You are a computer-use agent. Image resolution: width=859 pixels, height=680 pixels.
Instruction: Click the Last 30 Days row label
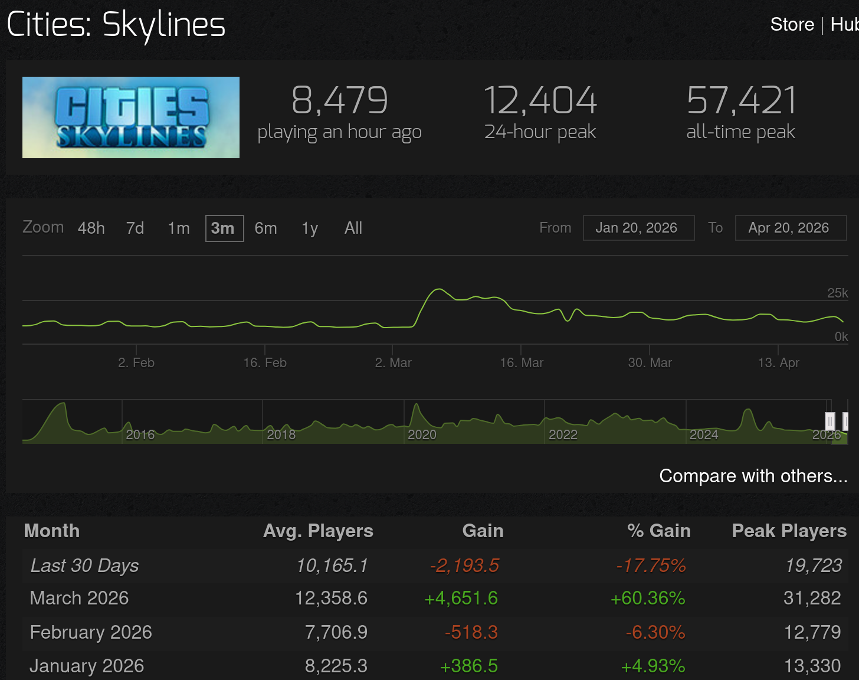point(84,565)
